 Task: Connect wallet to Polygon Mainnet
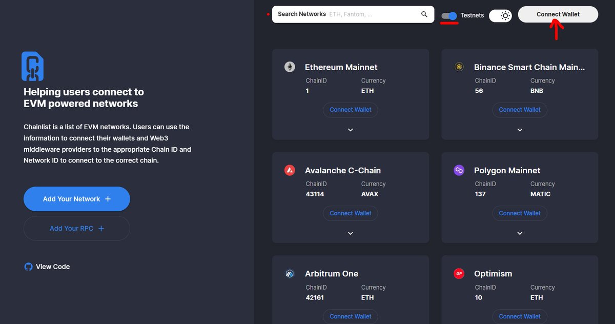[520, 213]
